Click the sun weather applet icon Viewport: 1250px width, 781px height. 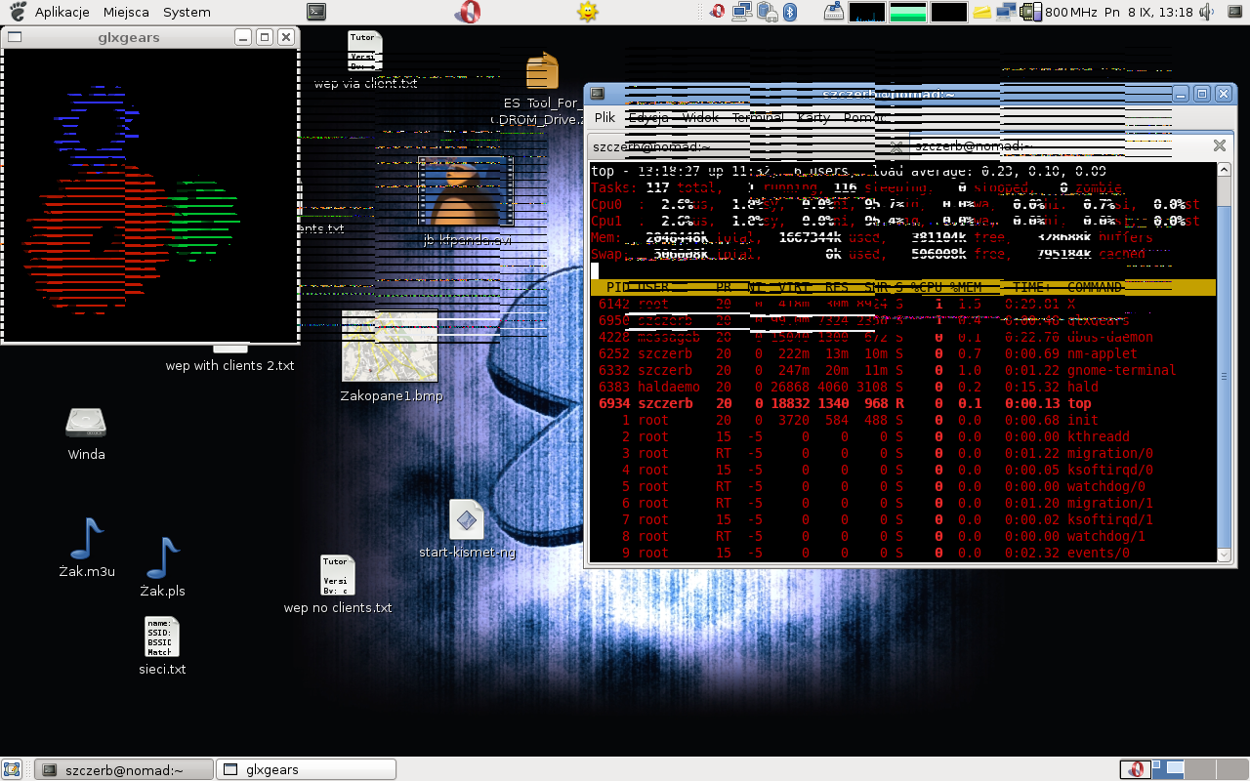point(587,12)
